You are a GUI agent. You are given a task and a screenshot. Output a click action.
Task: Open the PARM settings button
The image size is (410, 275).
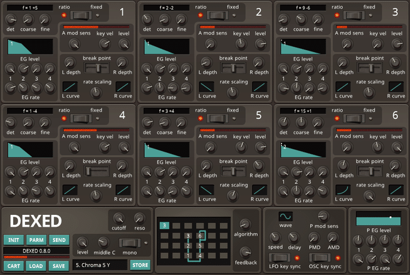(x=36, y=240)
